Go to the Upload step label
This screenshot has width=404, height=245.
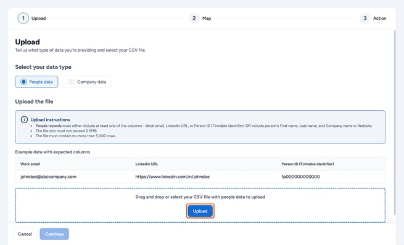[x=39, y=18]
